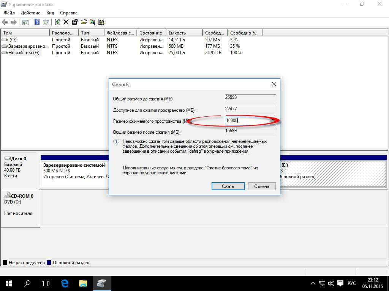
Task: Open the Windows Start button
Action: 9,283
